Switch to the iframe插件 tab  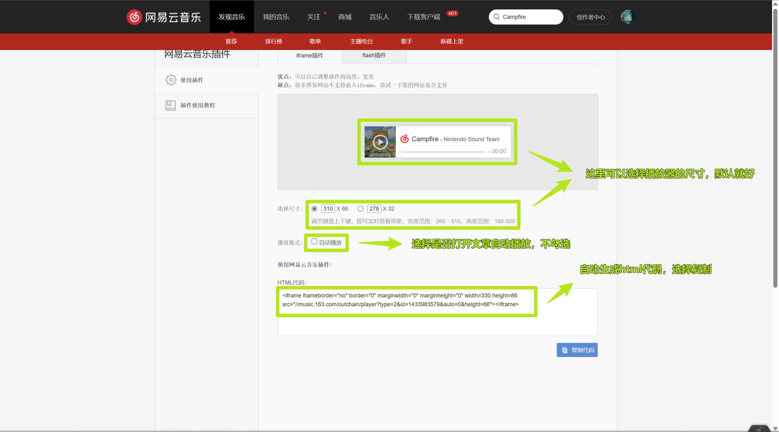[310, 56]
